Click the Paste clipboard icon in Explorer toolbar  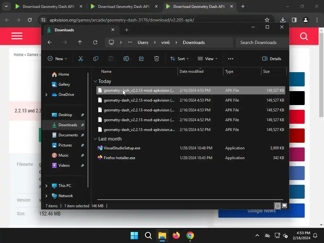(x=111, y=59)
